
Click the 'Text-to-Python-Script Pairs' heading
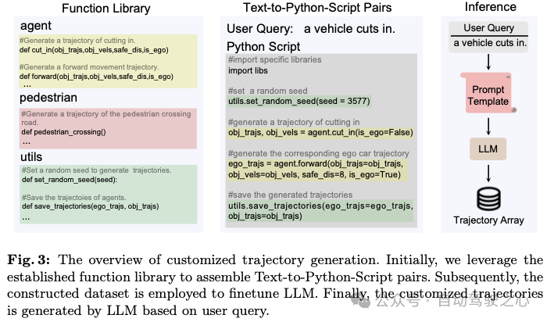click(x=317, y=8)
